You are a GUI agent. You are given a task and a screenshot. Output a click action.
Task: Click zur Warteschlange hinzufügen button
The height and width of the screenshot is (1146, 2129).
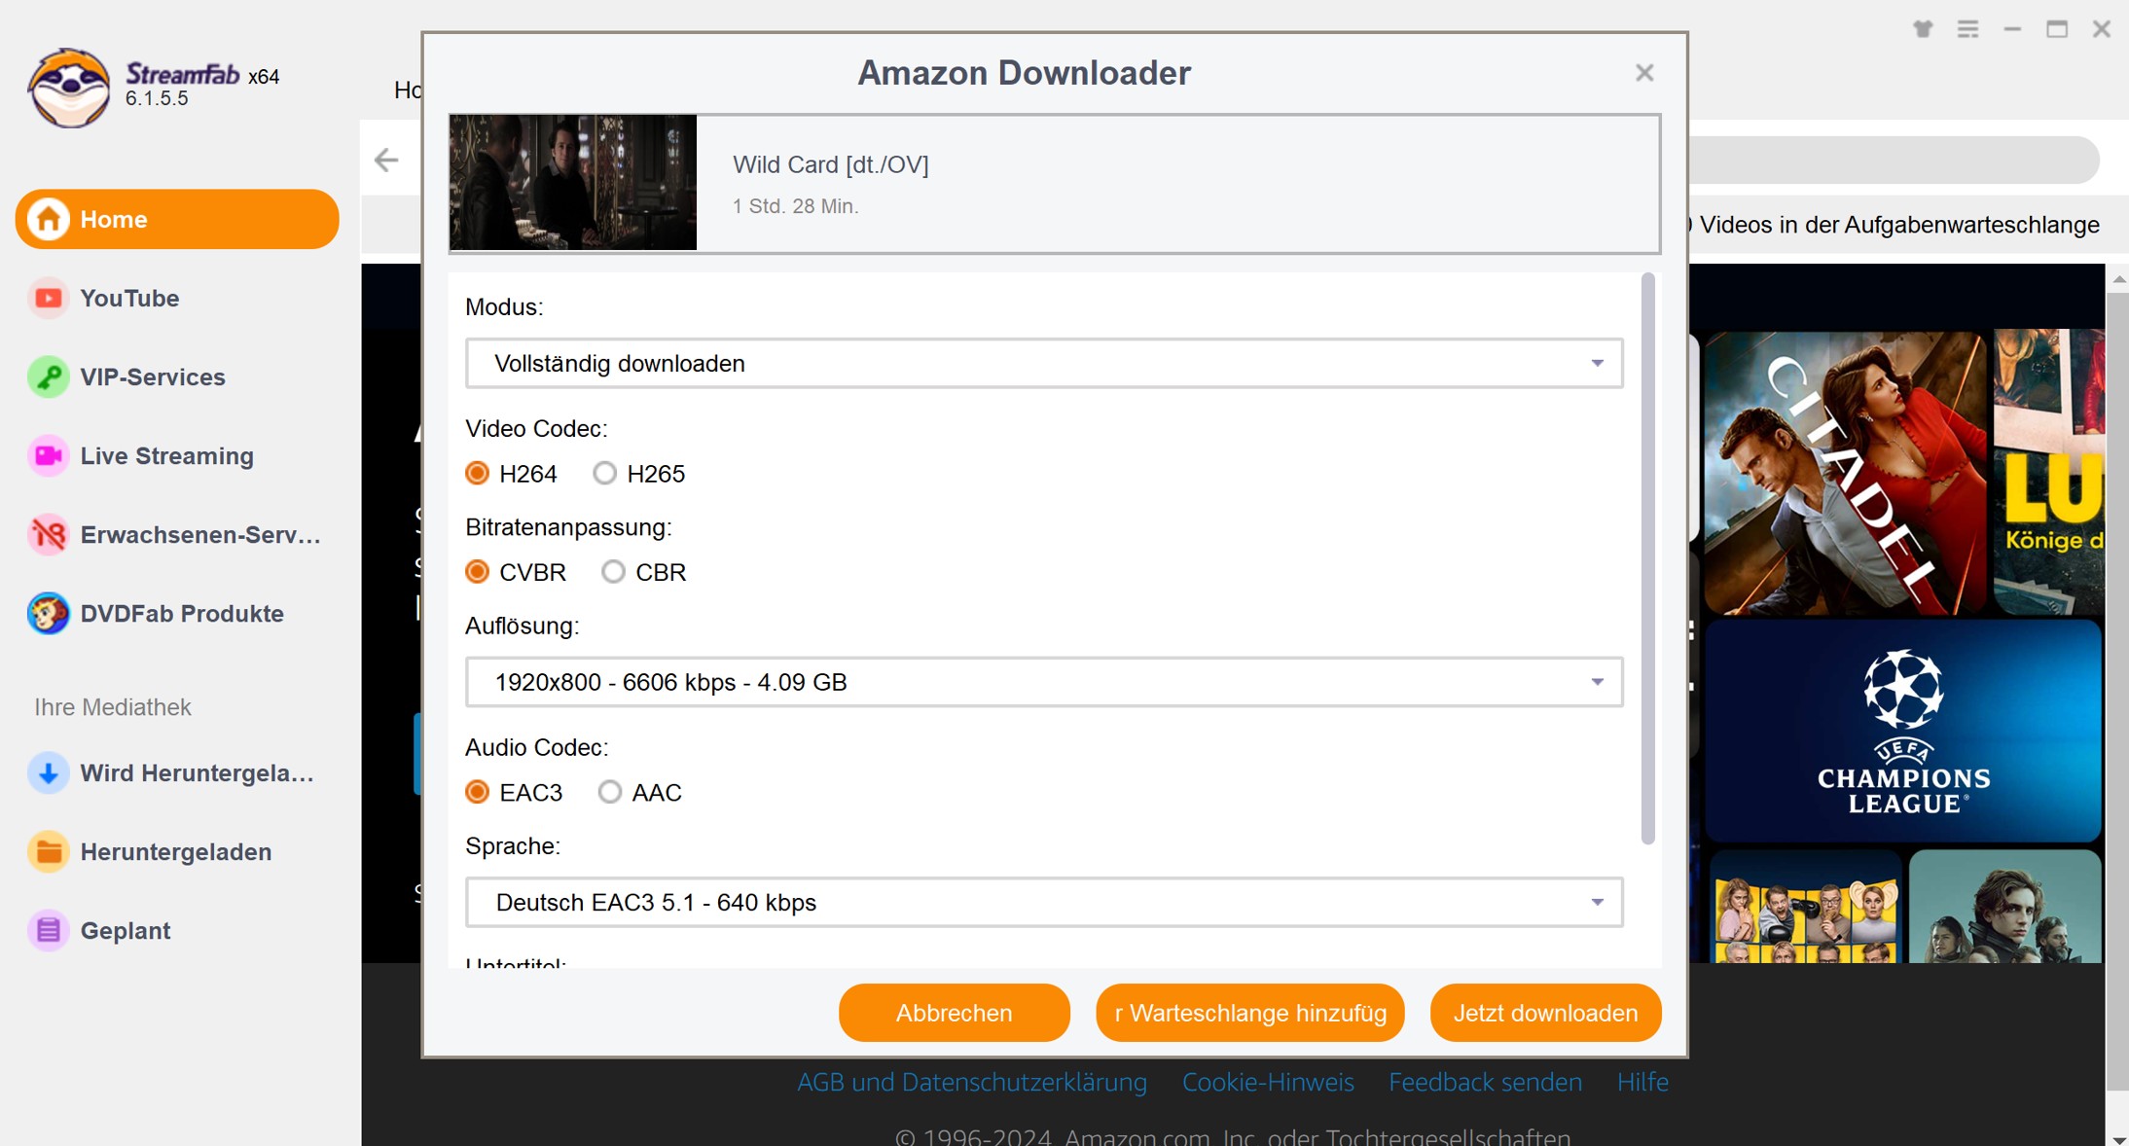pyautogui.click(x=1250, y=1014)
